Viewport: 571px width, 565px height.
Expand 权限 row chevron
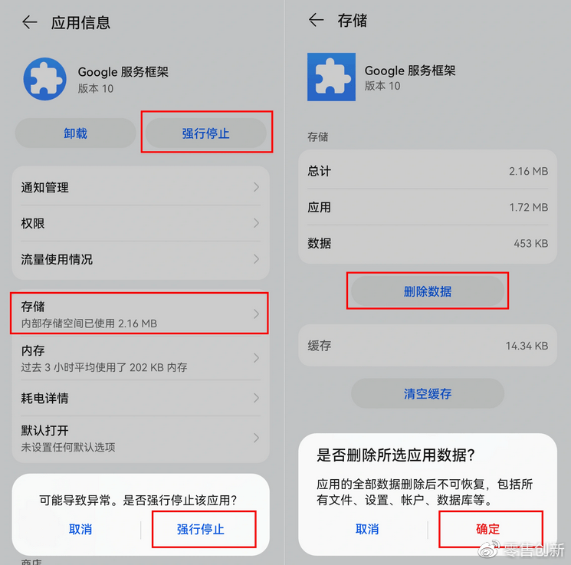pos(256,223)
